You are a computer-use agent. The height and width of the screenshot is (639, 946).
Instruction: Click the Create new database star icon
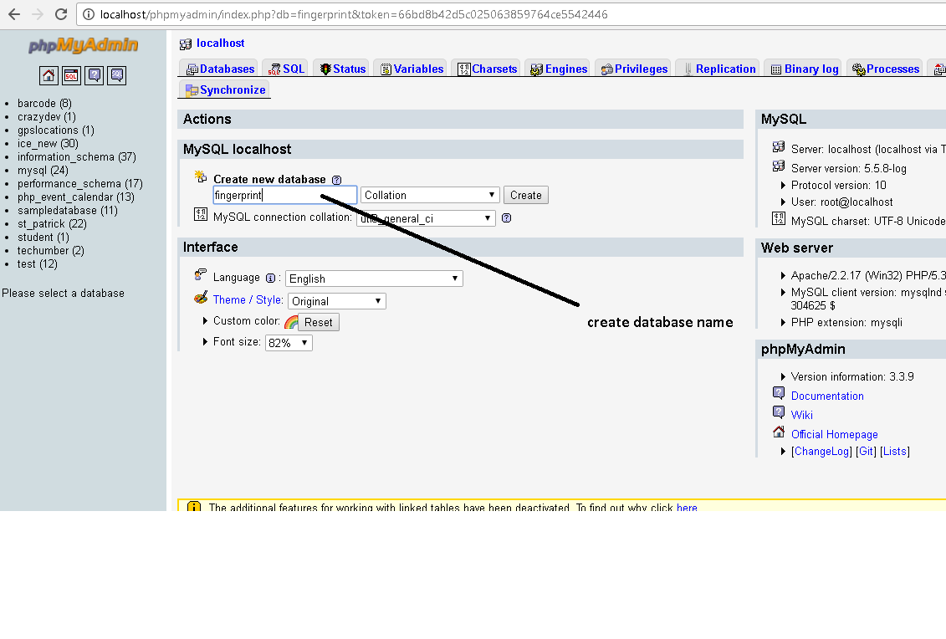[x=201, y=176]
